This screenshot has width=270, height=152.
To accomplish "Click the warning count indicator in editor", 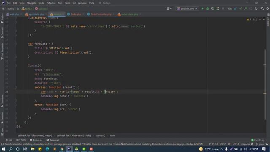I will (x=249, y=19).
